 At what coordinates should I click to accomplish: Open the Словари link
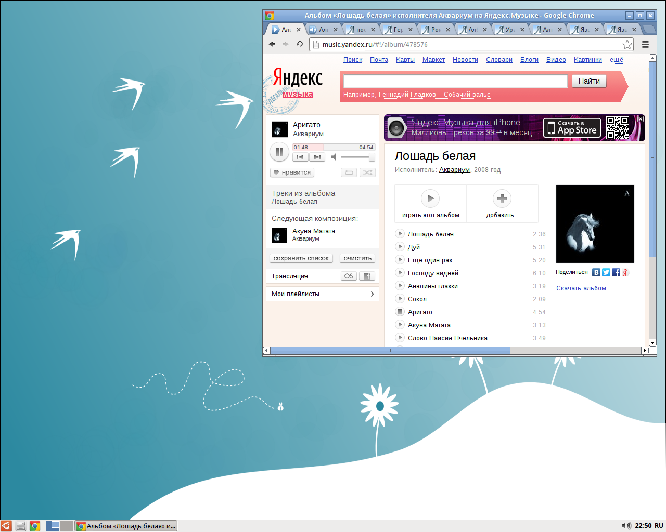click(x=499, y=60)
